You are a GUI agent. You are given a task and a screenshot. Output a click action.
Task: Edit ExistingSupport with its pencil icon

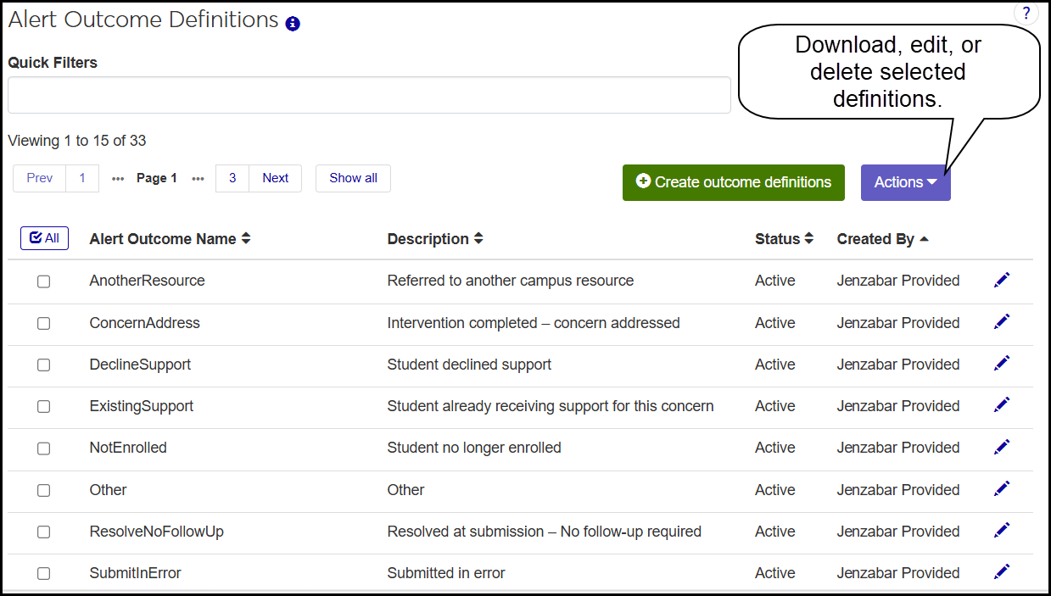1002,404
